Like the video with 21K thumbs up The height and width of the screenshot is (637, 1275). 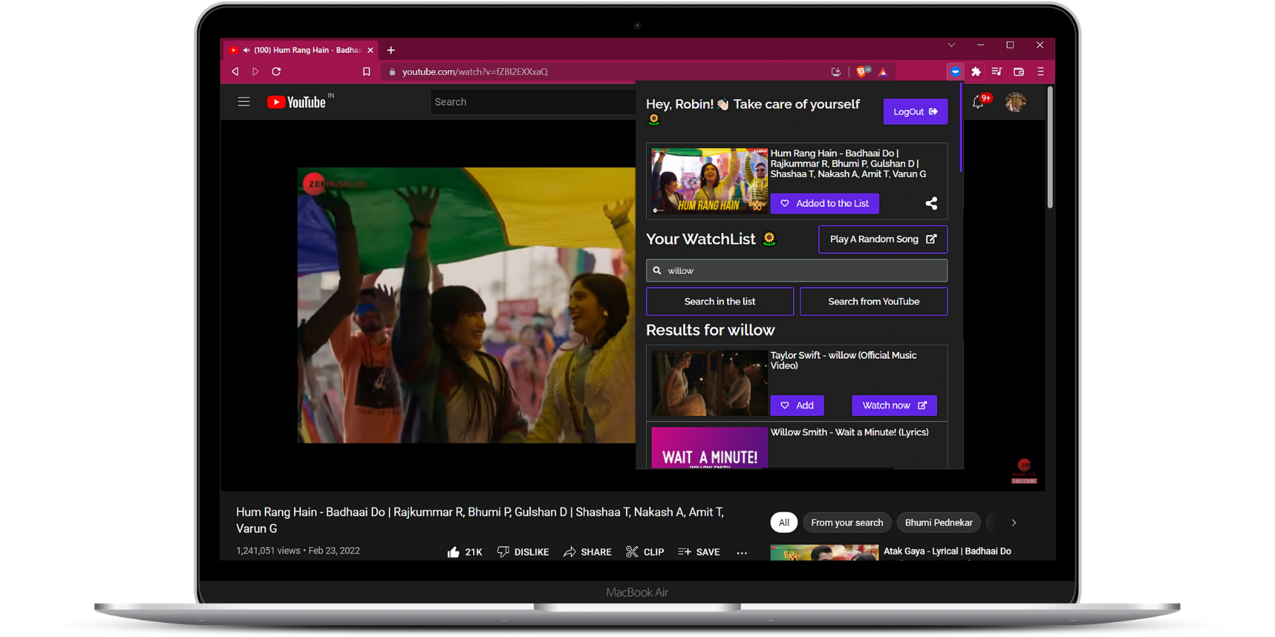click(x=465, y=552)
